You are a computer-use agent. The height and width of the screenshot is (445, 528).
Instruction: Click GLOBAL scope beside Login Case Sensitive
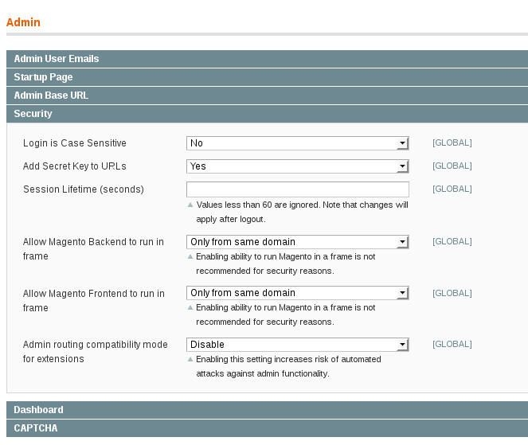click(452, 142)
